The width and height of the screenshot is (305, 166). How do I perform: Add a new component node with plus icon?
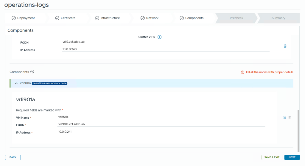coord(32,72)
